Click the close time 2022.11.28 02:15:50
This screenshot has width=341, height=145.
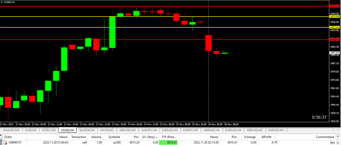point(206,142)
